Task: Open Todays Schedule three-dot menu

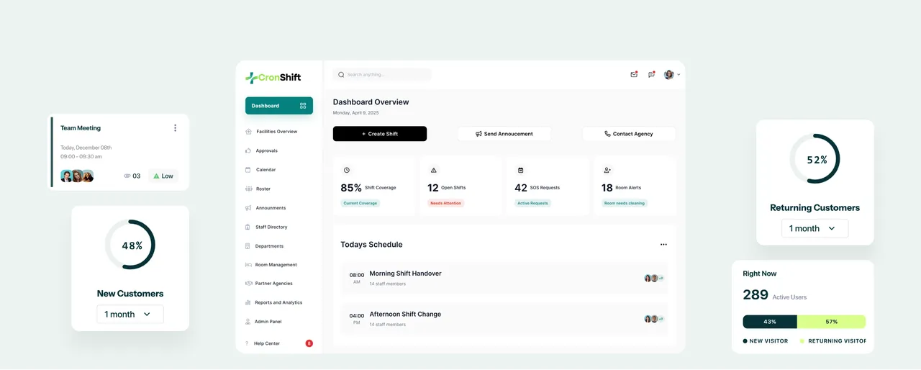Action: [x=663, y=245]
